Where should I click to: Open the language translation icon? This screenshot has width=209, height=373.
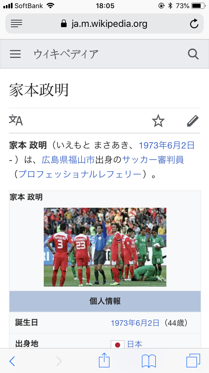click(16, 120)
